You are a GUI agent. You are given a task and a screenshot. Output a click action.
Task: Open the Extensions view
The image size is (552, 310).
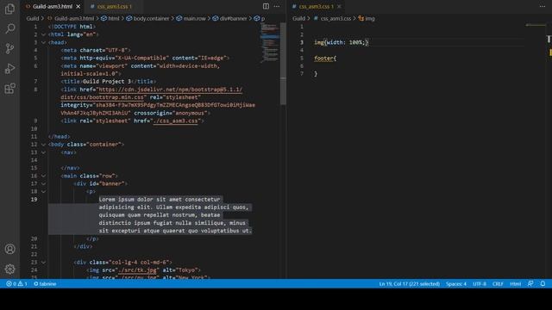(x=9, y=88)
